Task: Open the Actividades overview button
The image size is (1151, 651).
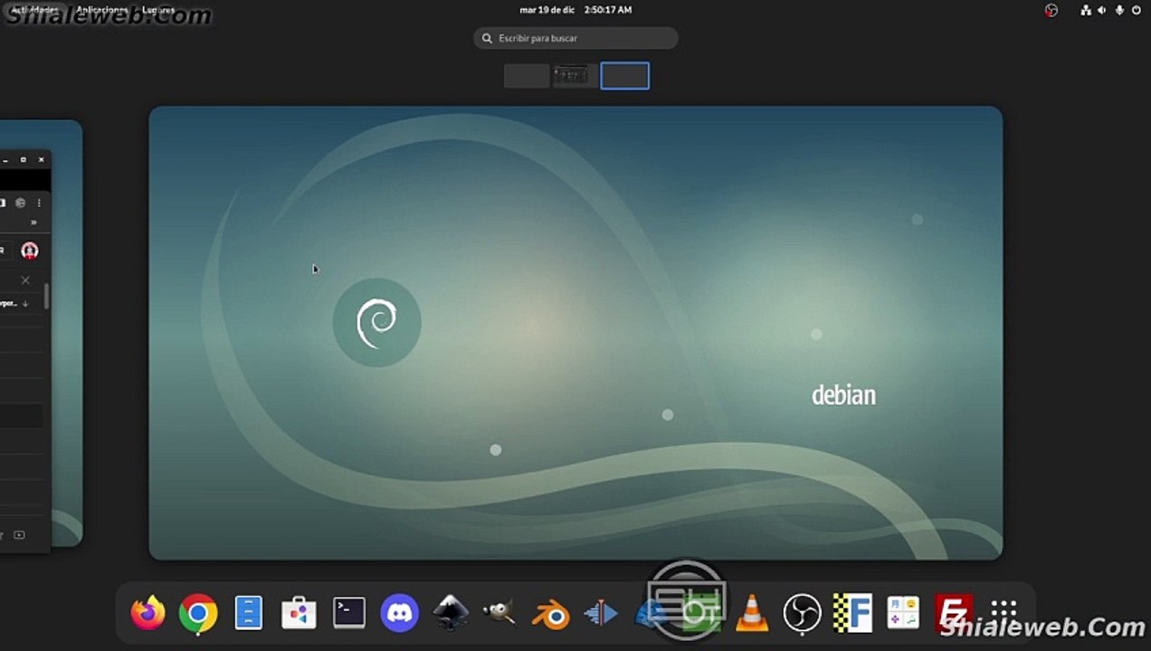Action: coord(34,10)
